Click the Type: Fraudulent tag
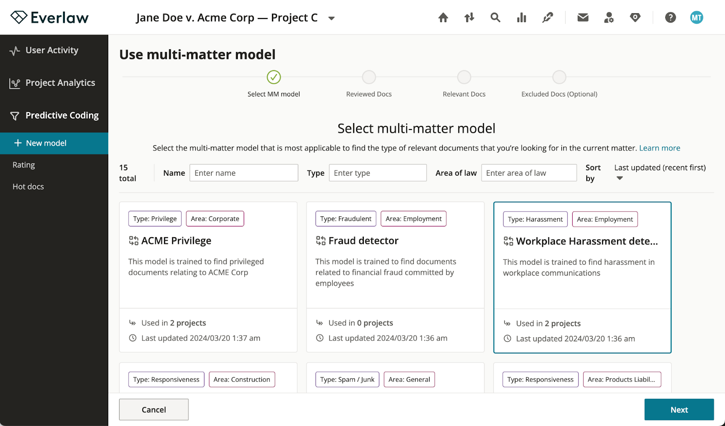725x426 pixels. (346, 219)
